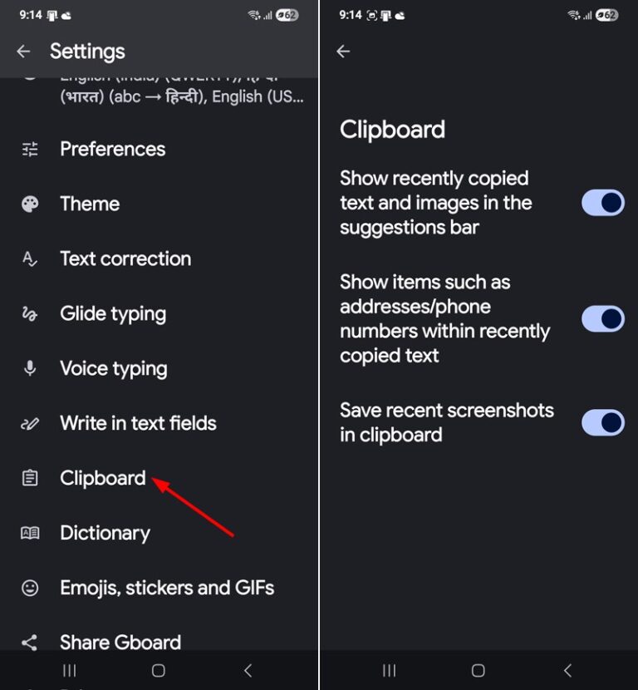The height and width of the screenshot is (690, 638).
Task: Tap the Voice typing microphone icon
Action: pos(29,368)
